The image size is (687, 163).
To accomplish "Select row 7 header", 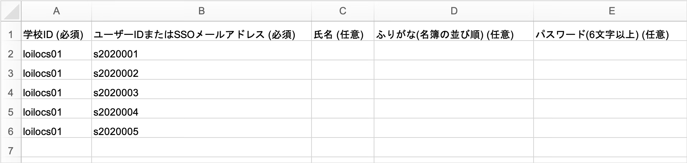I will click(11, 151).
